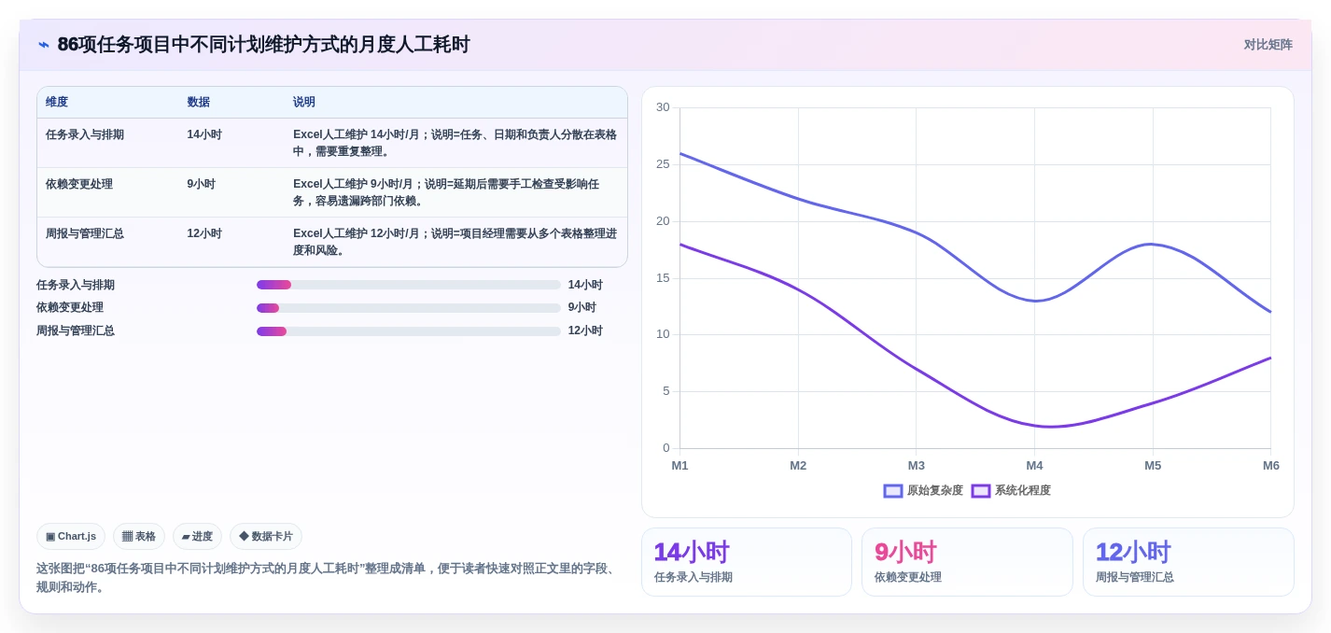Open the 12小时 周报与管理汇总 data card
This screenshot has height=633, width=1331.
1188,562
